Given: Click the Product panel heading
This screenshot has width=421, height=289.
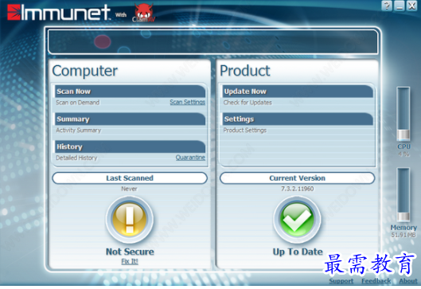Looking at the screenshot, I should (245, 71).
